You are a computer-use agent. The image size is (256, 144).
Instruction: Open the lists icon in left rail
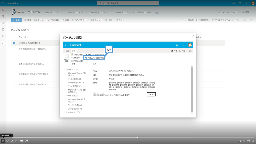(x=3, y=36)
